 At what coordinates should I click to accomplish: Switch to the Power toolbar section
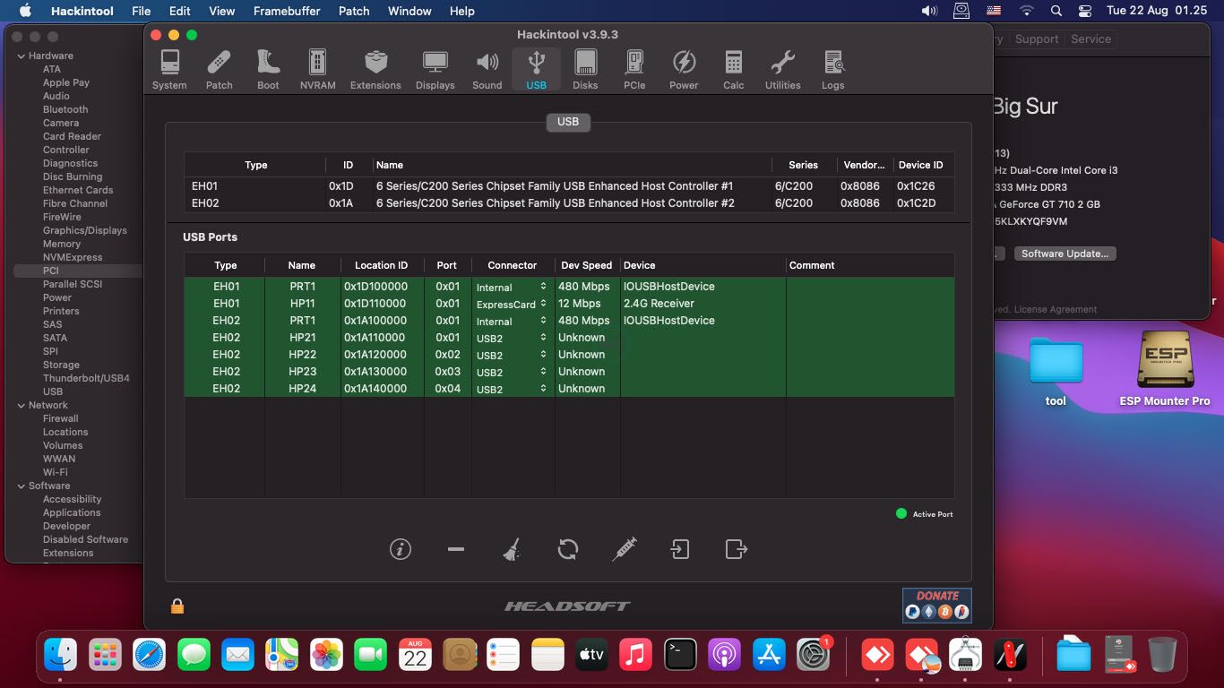pyautogui.click(x=684, y=69)
